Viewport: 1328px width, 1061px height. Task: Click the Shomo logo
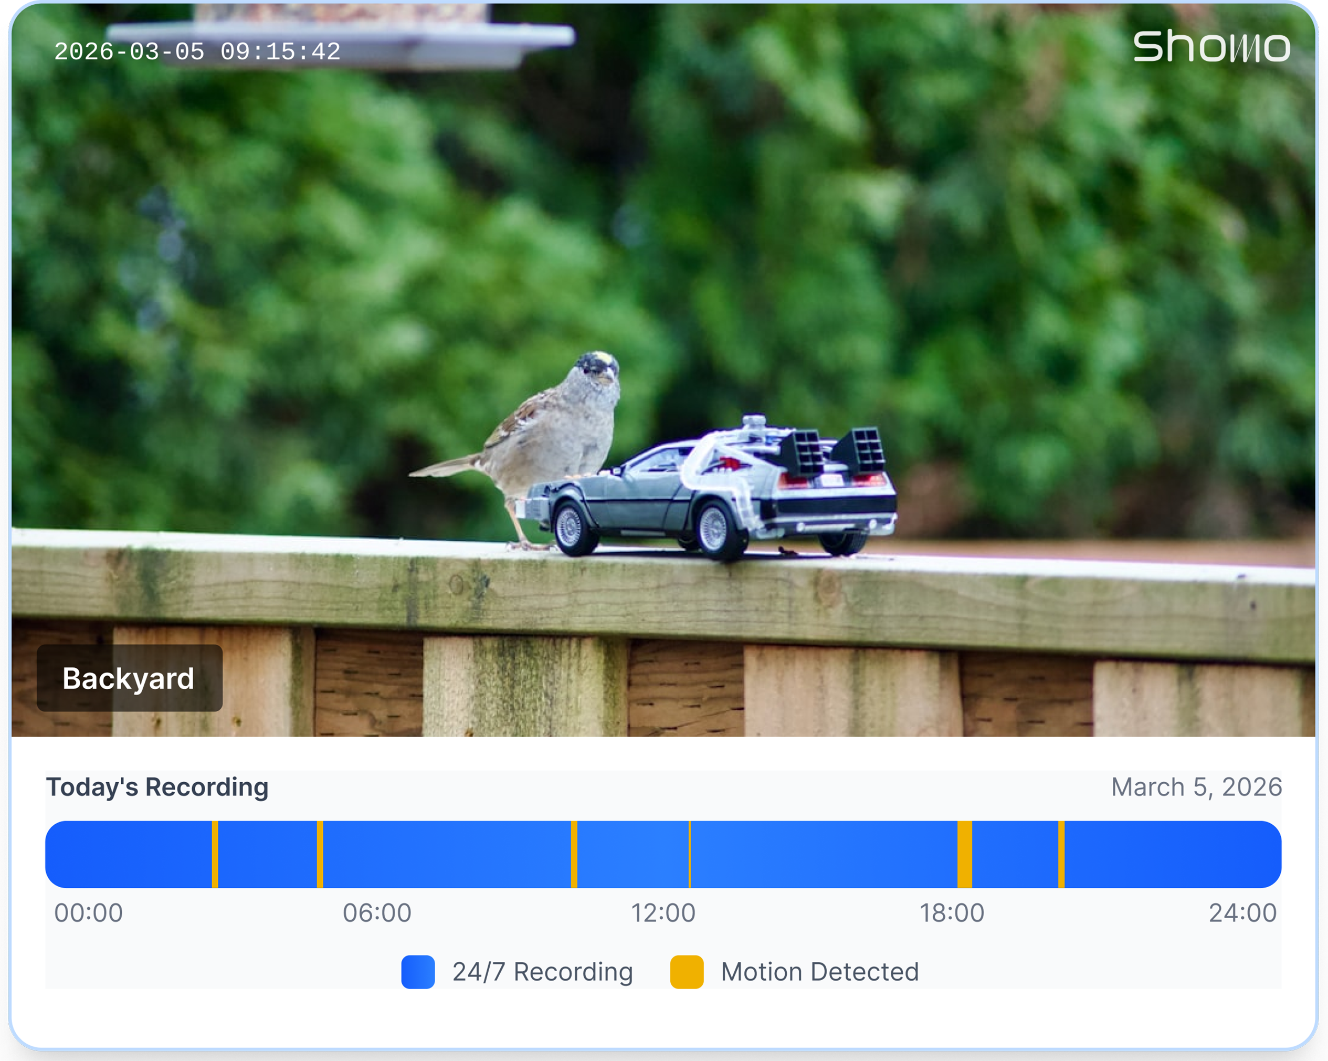click(1211, 47)
